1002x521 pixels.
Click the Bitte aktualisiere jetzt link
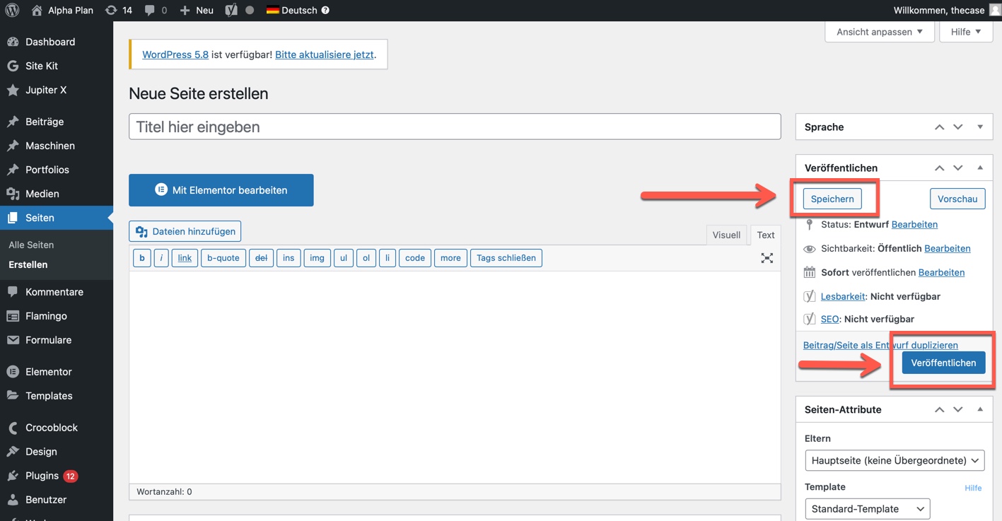(x=324, y=54)
